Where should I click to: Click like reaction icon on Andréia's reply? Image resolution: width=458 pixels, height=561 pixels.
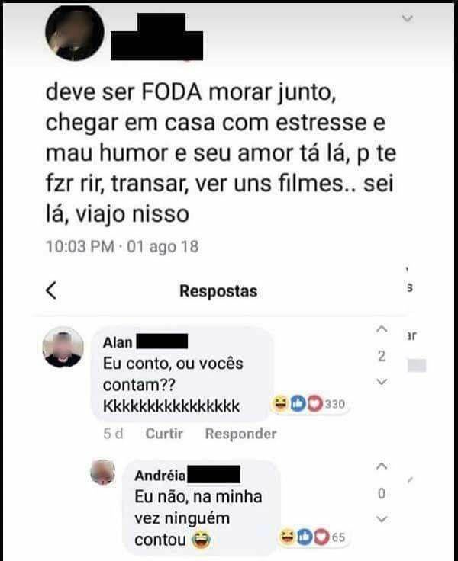click(x=305, y=537)
